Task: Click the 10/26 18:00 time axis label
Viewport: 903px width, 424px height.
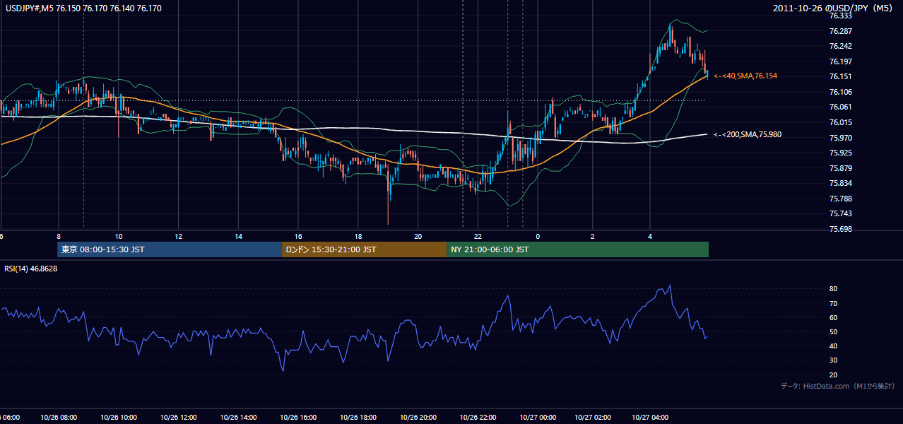Action: coord(358,417)
